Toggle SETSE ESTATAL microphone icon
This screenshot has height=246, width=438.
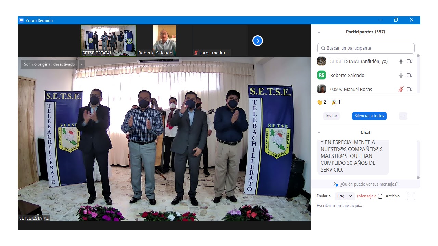tap(401, 61)
